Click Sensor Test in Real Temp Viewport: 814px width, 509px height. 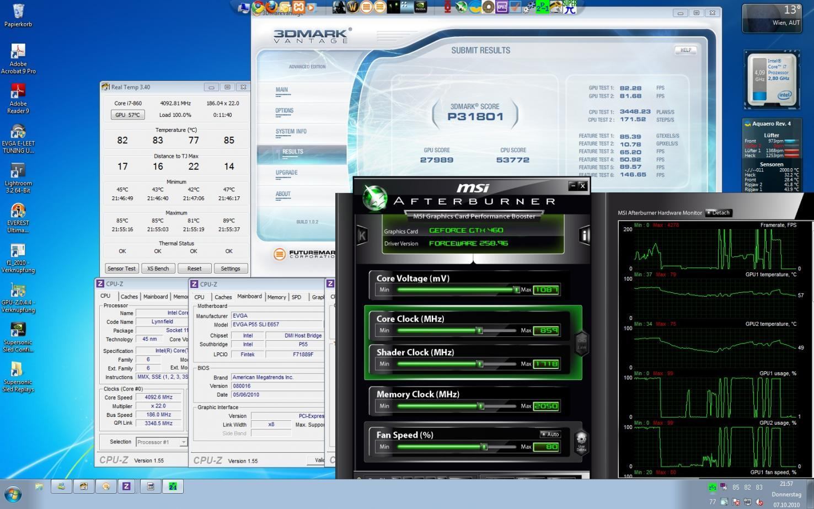121,269
